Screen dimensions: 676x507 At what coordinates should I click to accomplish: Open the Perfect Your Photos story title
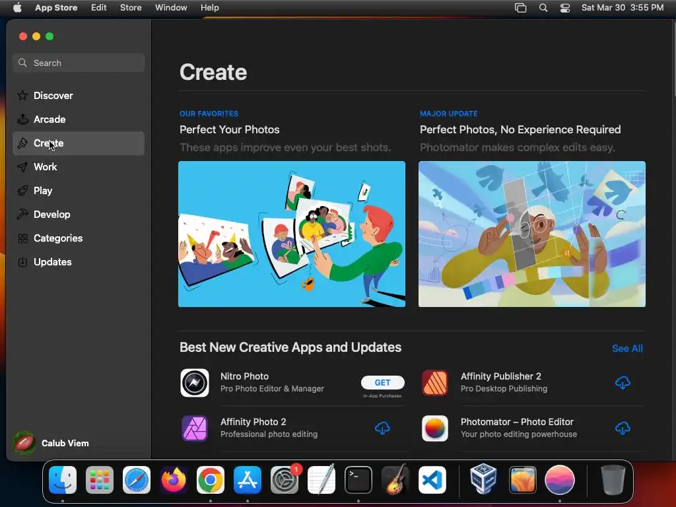pyautogui.click(x=229, y=129)
